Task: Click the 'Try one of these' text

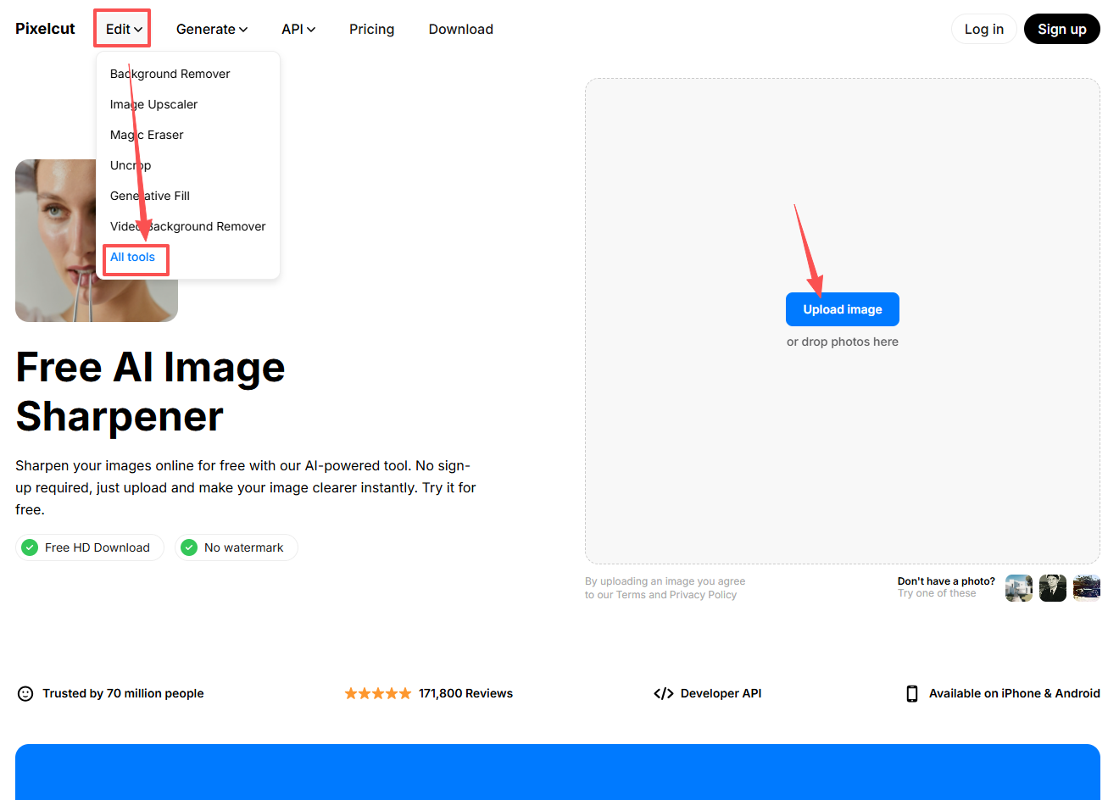Action: (x=937, y=593)
